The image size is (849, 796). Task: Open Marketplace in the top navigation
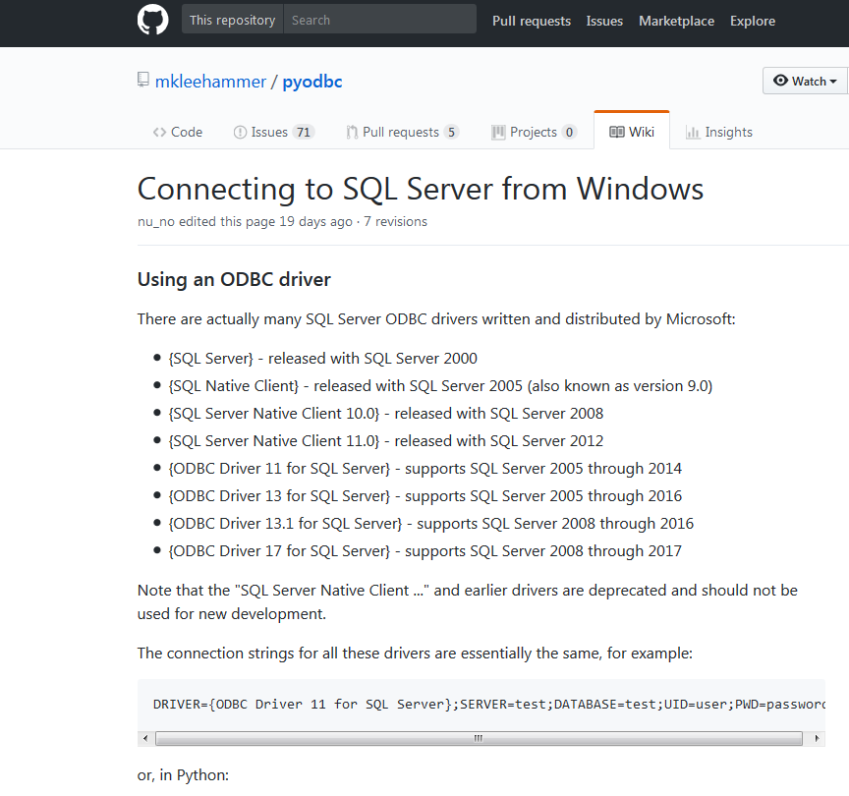click(x=676, y=21)
